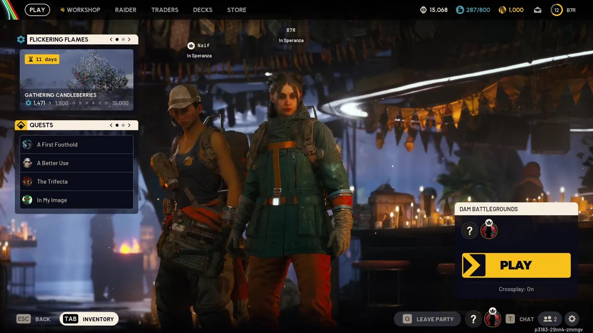Click the Flickering Flames gear icon
Image resolution: width=593 pixels, height=333 pixels.
[21, 39]
